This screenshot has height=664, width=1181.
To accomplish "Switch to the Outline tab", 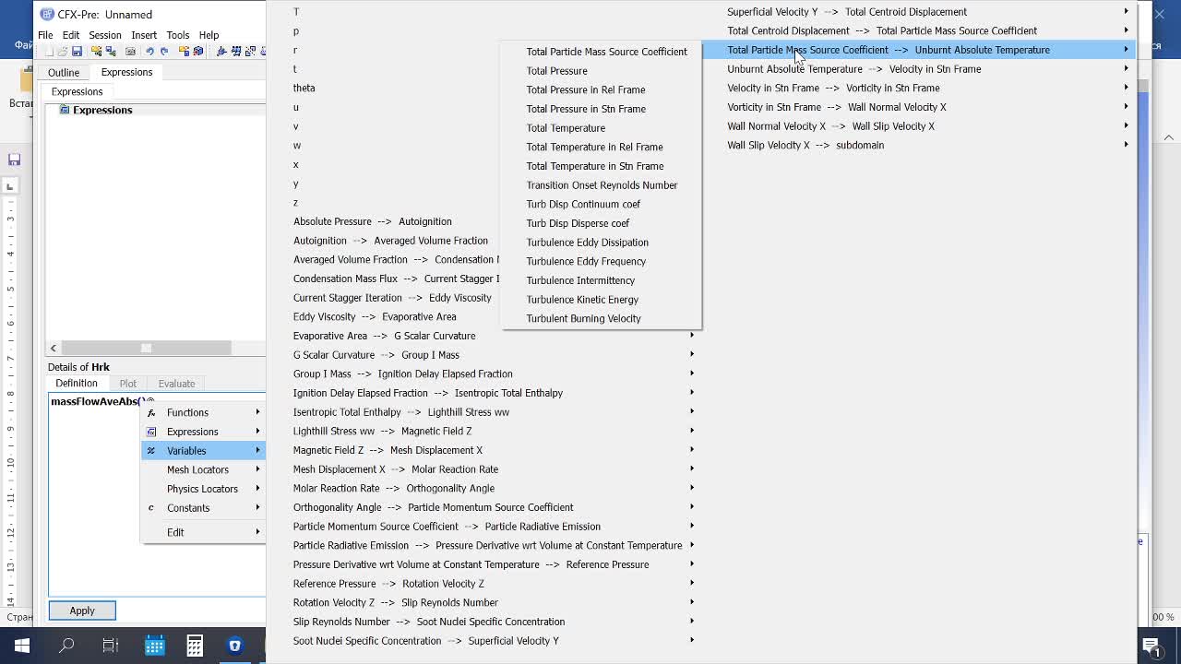I will (64, 72).
